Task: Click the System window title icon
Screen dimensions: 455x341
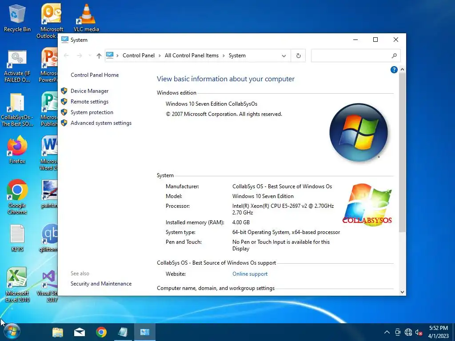Action: [65, 40]
